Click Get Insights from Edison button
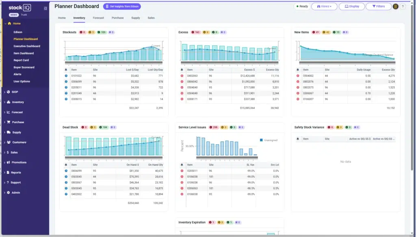 click(x=122, y=6)
